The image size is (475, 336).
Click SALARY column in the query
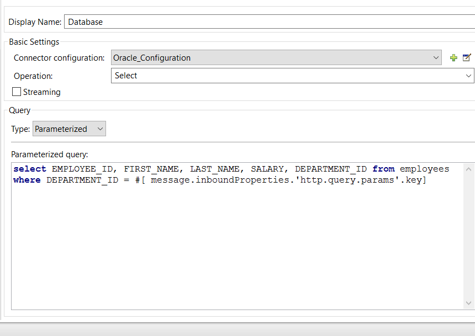pos(267,169)
